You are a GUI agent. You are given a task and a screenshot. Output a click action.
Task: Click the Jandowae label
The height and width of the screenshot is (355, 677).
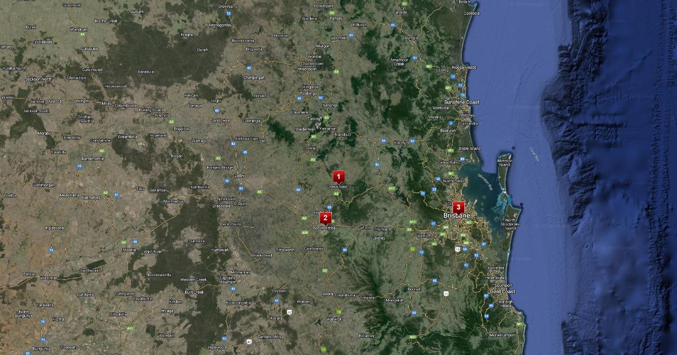pyautogui.click(x=221, y=120)
